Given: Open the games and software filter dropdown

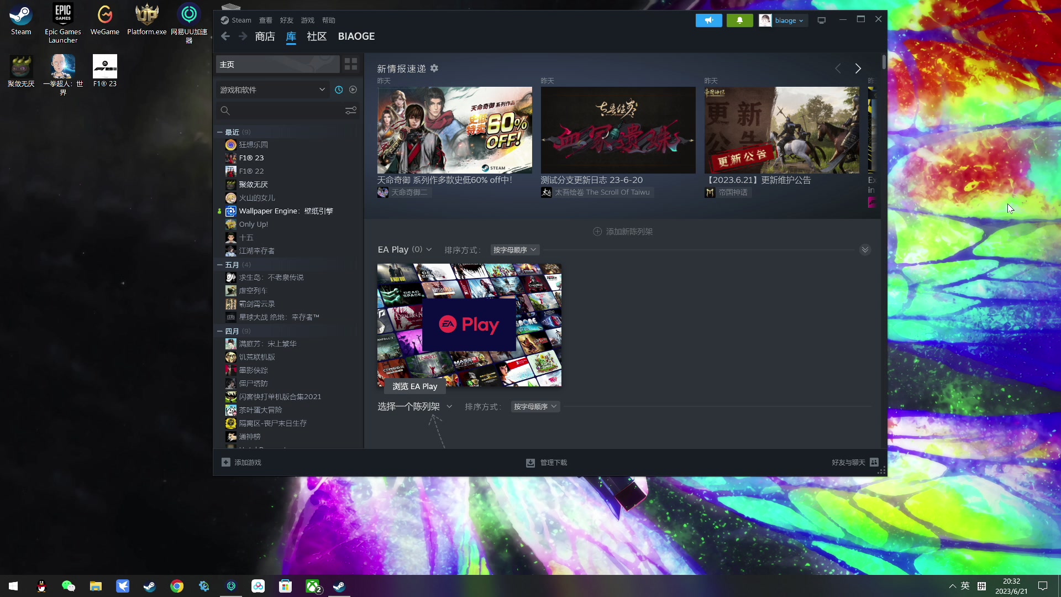Looking at the screenshot, I should coord(272,90).
